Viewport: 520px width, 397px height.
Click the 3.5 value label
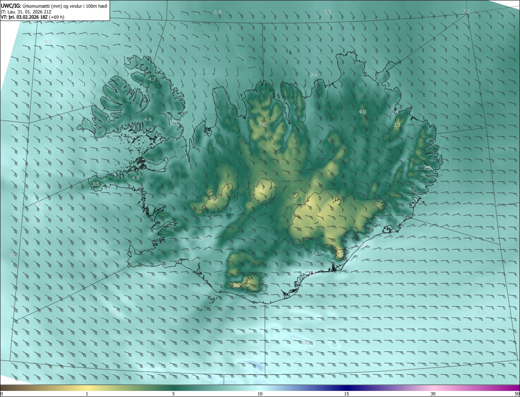pyautogui.click(x=96, y=184)
